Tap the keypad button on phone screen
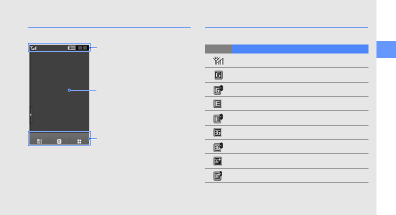Viewport: 396px width, 215px height. [x=39, y=141]
